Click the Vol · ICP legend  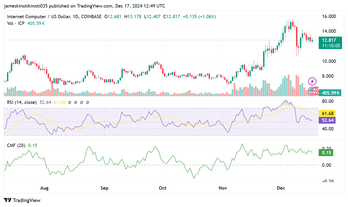tap(16, 23)
